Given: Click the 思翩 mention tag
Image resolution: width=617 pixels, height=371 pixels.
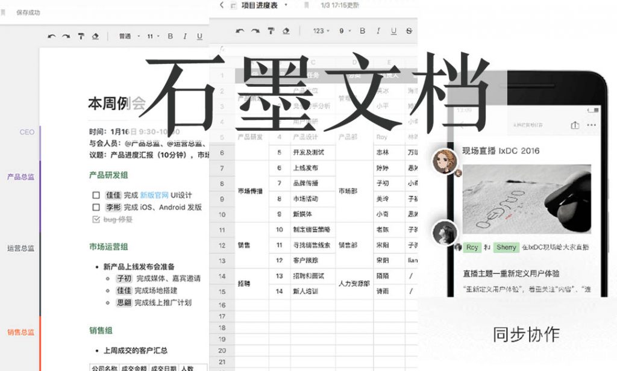Looking at the screenshot, I should click(x=124, y=302).
